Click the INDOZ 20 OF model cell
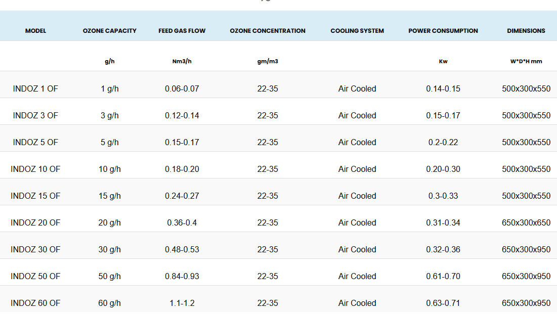Screen dimensions: 557x314 (x=35, y=222)
